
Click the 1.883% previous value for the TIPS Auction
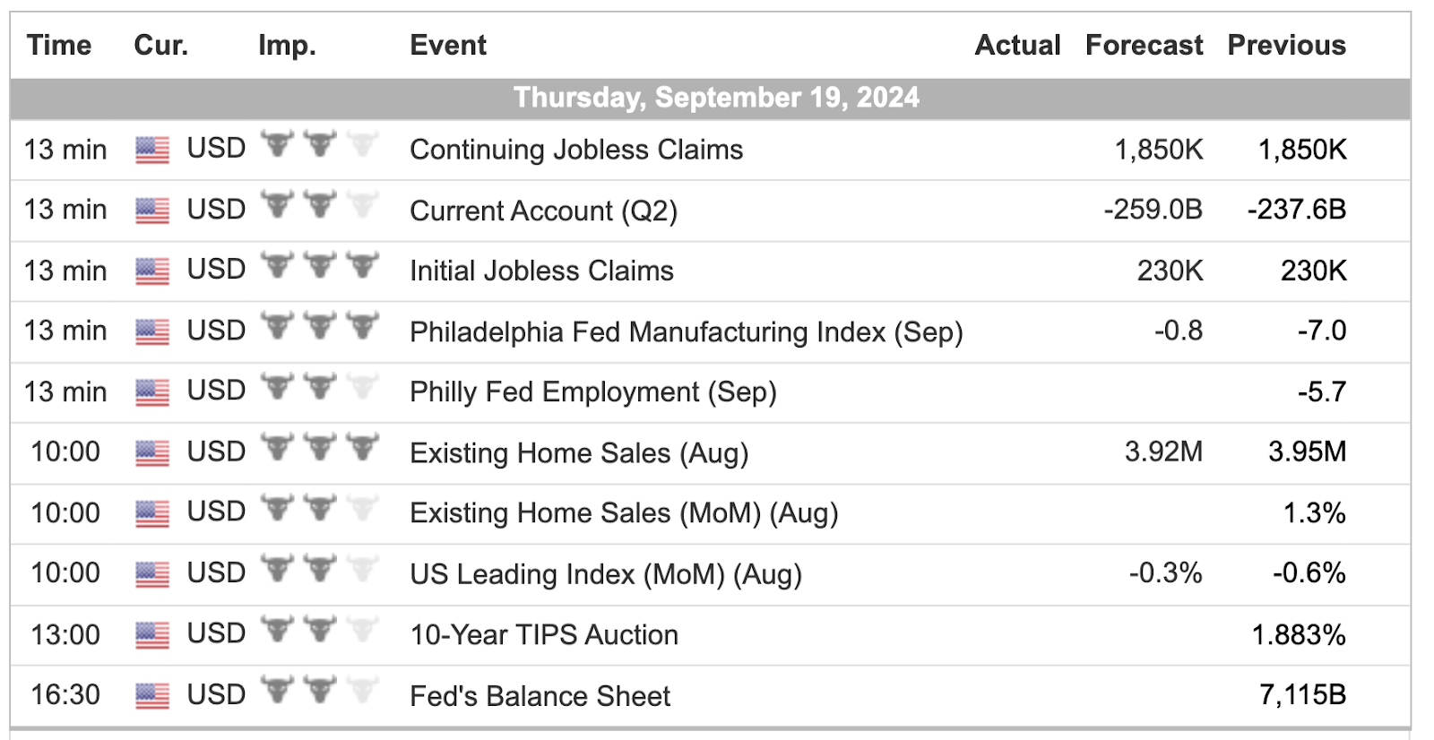tap(1299, 635)
